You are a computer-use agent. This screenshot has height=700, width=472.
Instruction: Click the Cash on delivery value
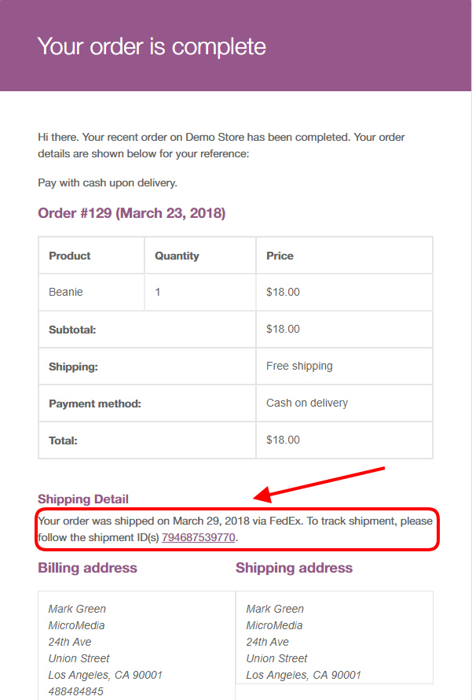307,403
